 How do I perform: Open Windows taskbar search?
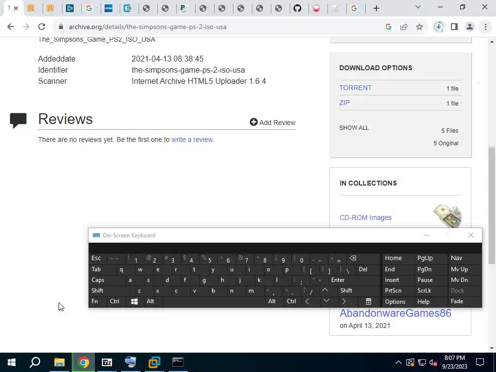click(35, 362)
